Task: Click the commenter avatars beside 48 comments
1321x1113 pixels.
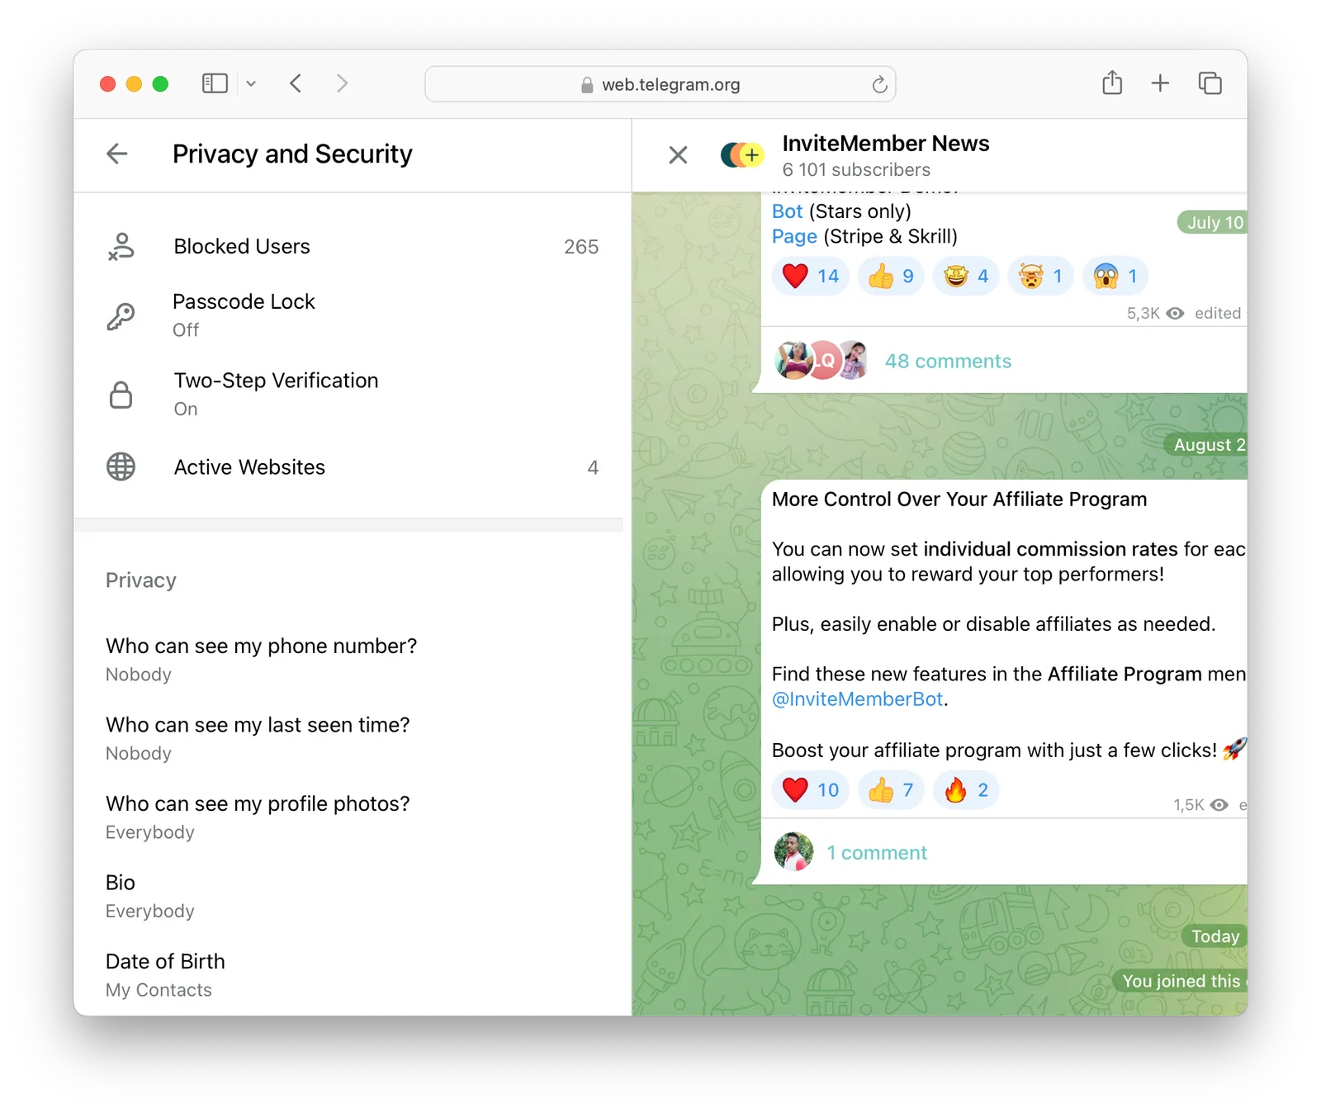Action: 821,360
